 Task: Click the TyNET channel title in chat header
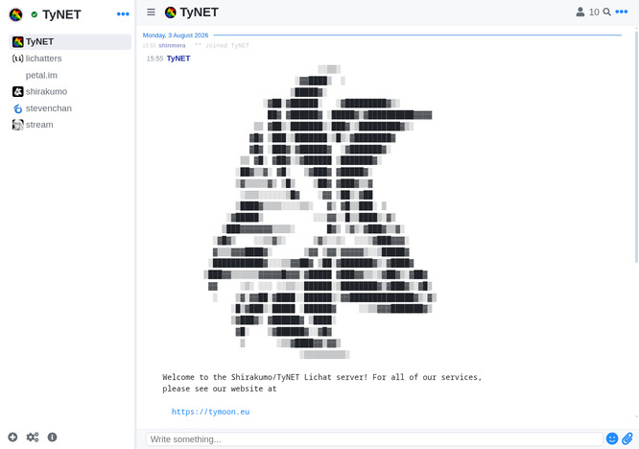[x=199, y=12]
